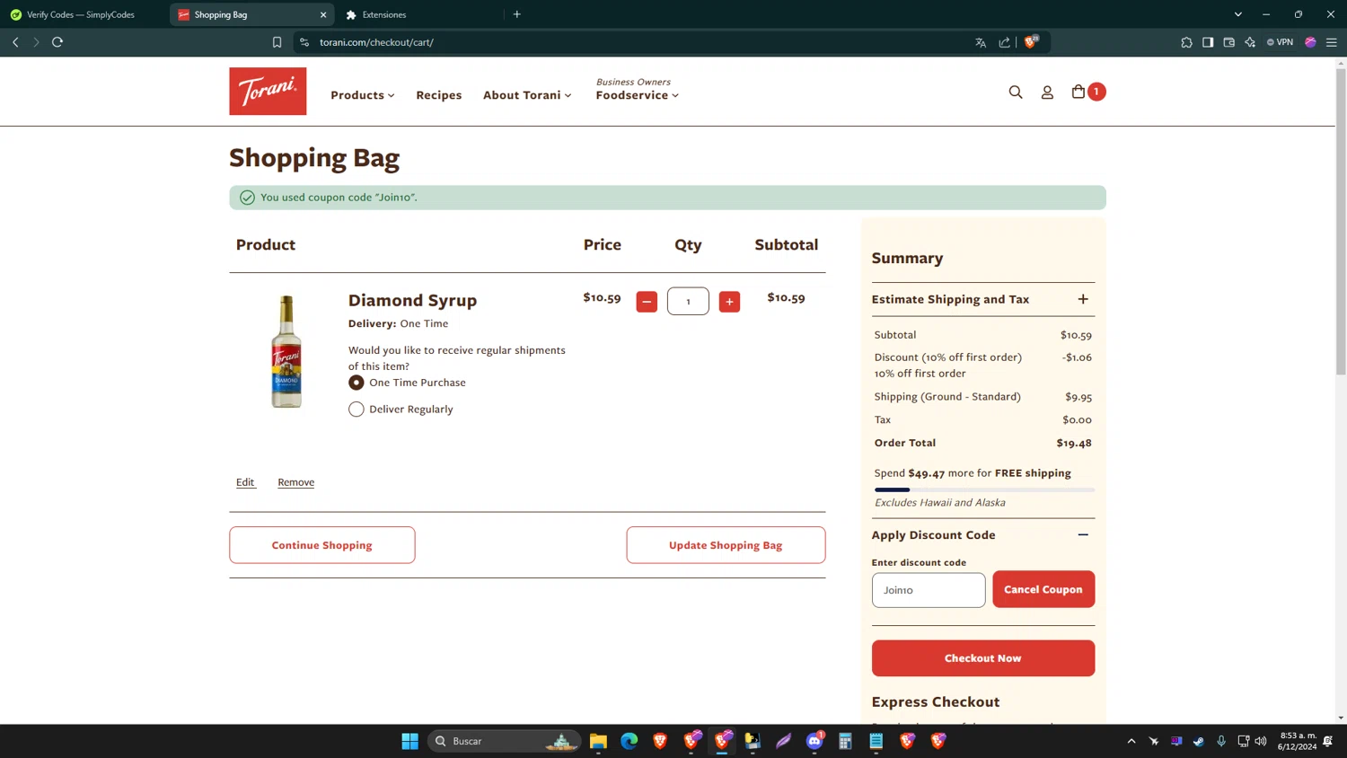View site information icon in address bar

pos(304,42)
